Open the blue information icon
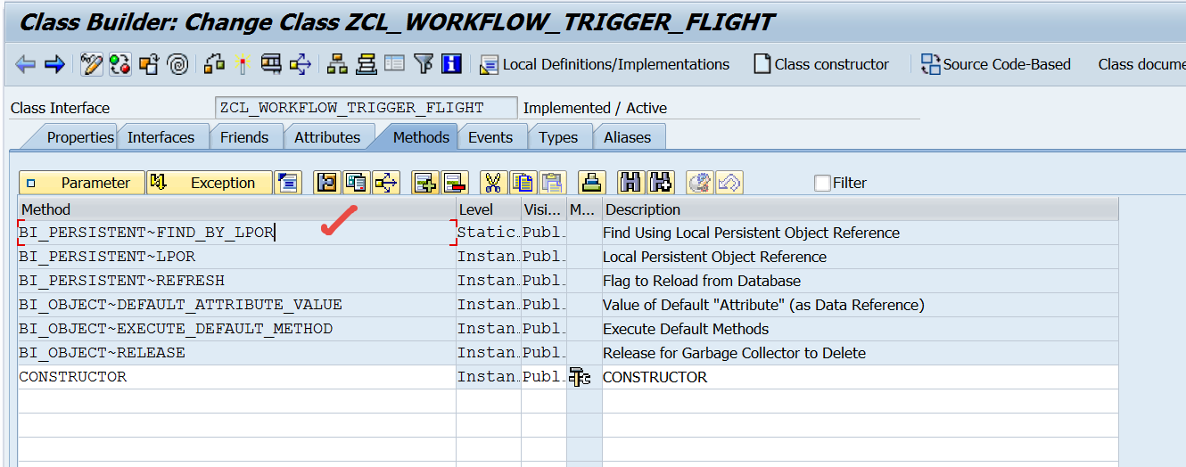The height and width of the screenshot is (467, 1186). [x=451, y=64]
